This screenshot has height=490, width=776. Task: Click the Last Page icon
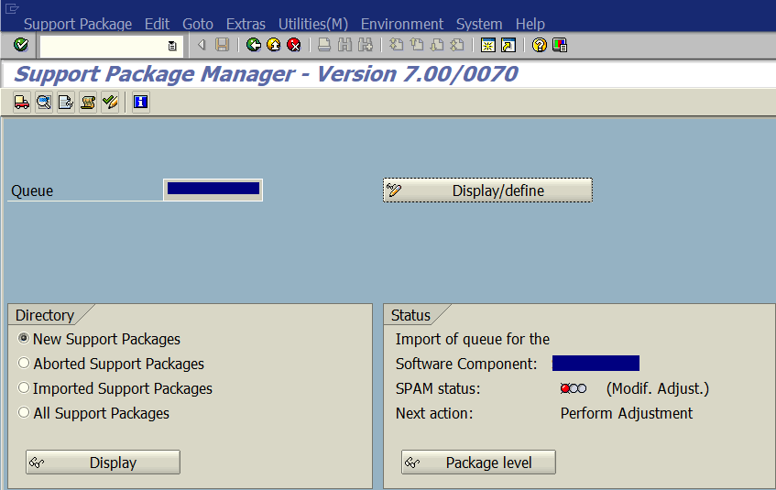click(457, 45)
